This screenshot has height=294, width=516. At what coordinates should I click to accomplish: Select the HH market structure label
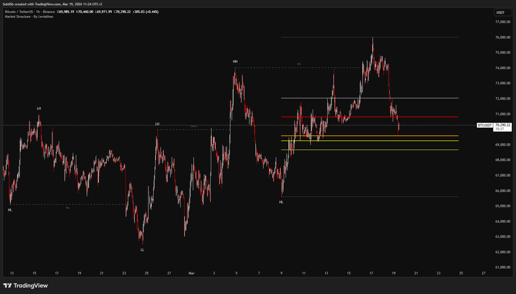click(x=236, y=62)
